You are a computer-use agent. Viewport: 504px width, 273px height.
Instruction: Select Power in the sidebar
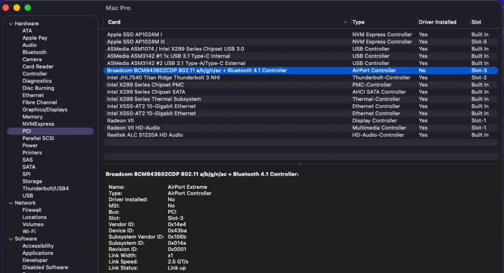click(30, 146)
